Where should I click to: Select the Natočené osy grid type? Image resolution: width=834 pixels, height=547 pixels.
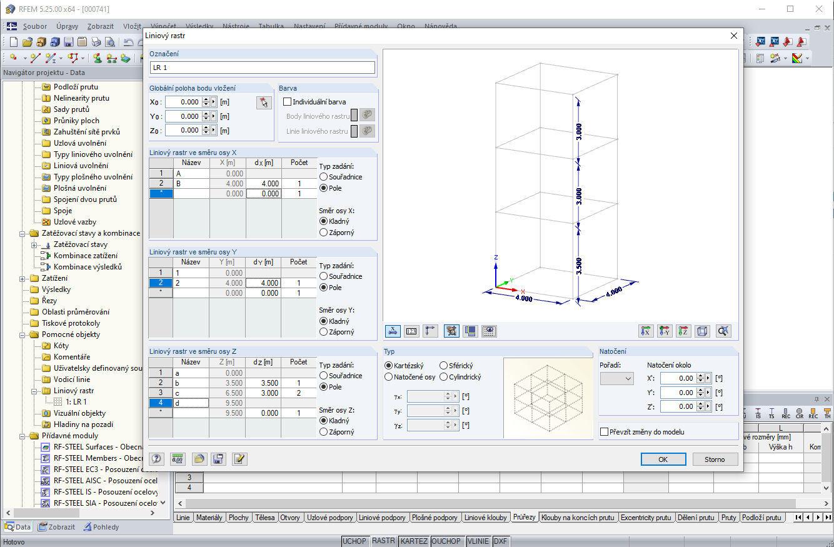click(388, 377)
